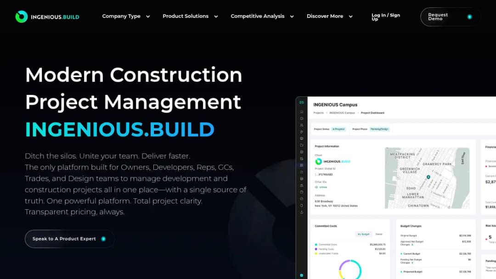
Task: Expand the Product Solutions chevron arrow
Action: 216,17
